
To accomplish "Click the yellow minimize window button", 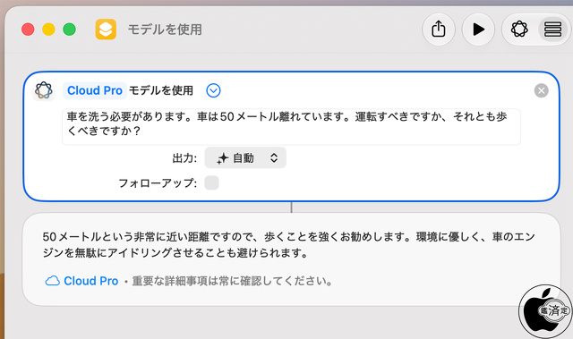I will pos(48,30).
